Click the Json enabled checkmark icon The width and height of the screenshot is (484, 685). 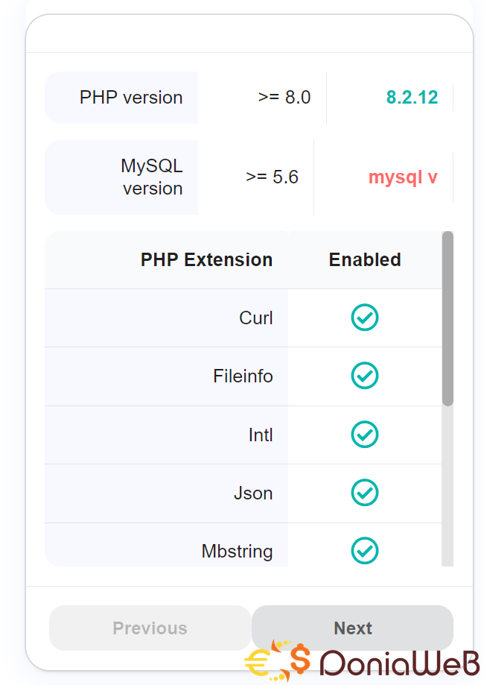365,492
